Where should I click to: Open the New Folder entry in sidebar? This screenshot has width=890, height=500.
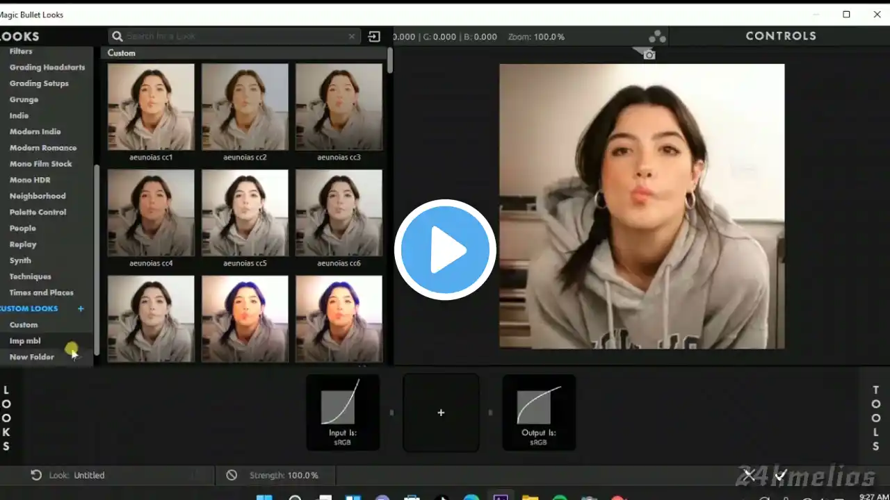point(31,356)
